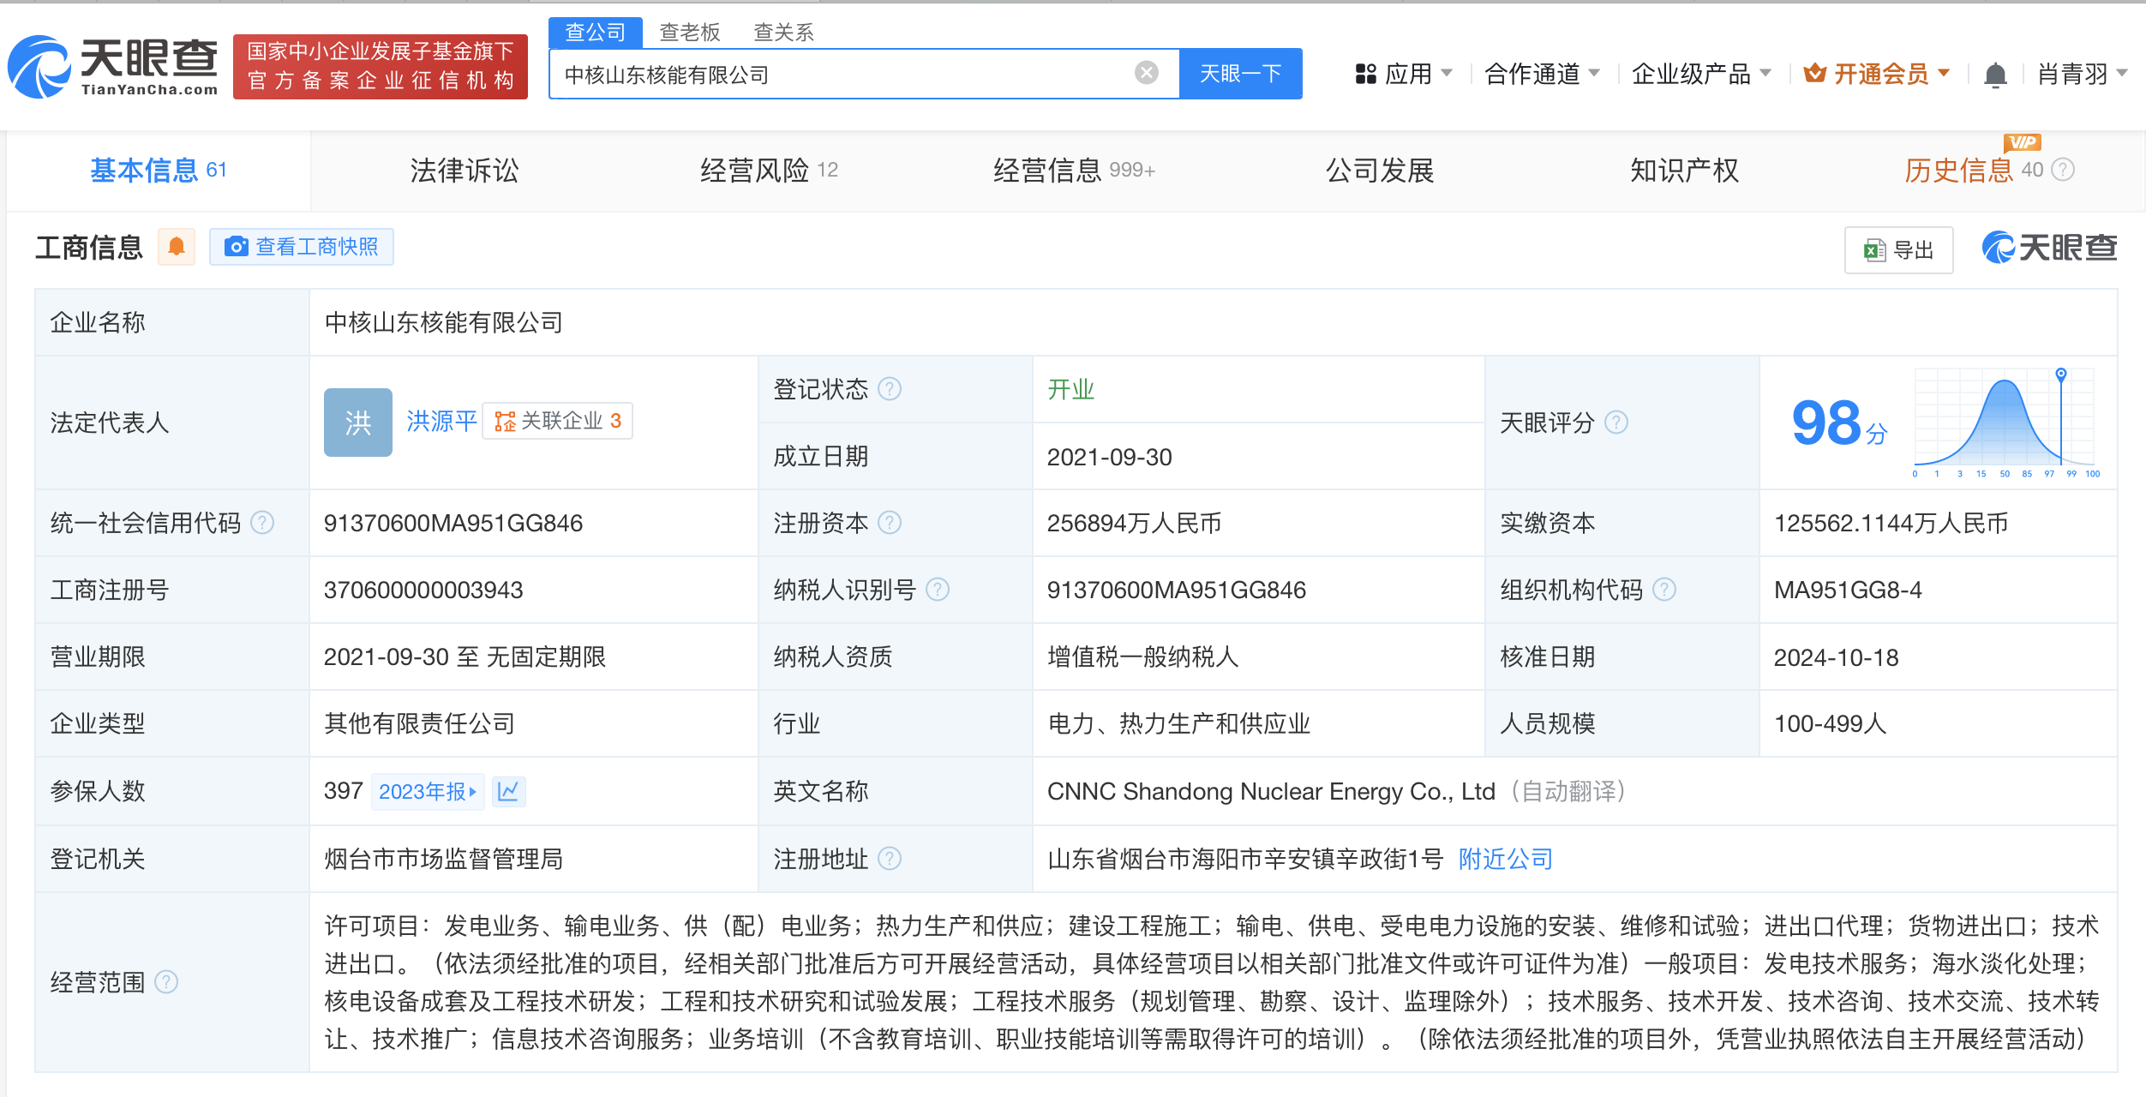Click the 附近公司 link beside the address
Screen dimensions: 2146x1097
[1504, 858]
